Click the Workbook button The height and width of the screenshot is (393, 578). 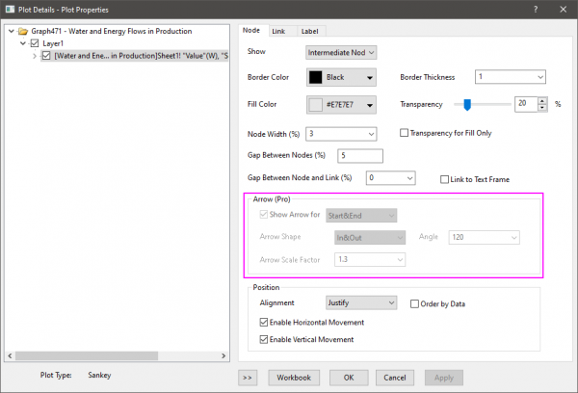[x=294, y=377]
